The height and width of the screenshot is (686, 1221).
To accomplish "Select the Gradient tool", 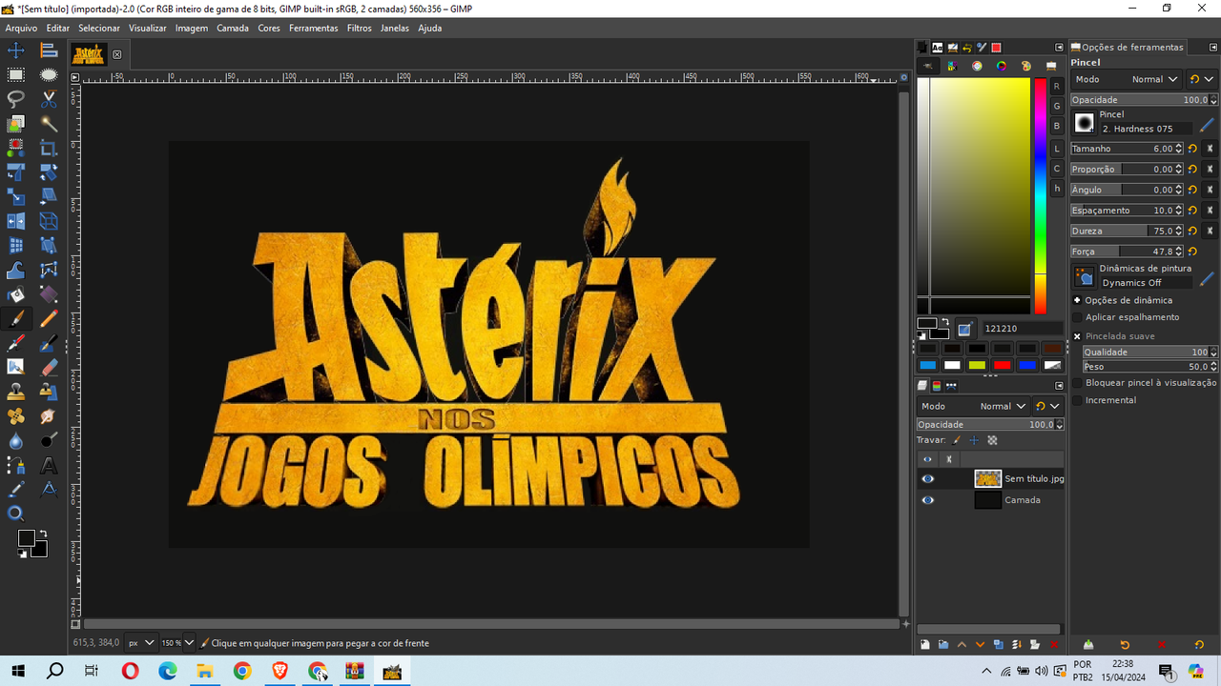I will (x=49, y=294).
